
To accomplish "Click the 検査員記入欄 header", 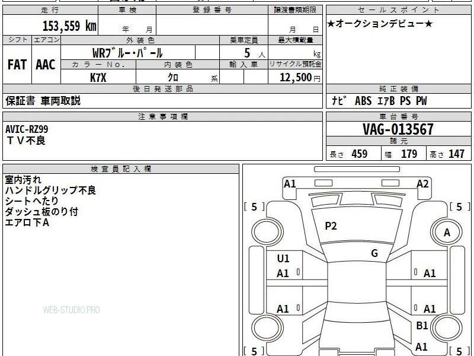I will click(x=121, y=169).
